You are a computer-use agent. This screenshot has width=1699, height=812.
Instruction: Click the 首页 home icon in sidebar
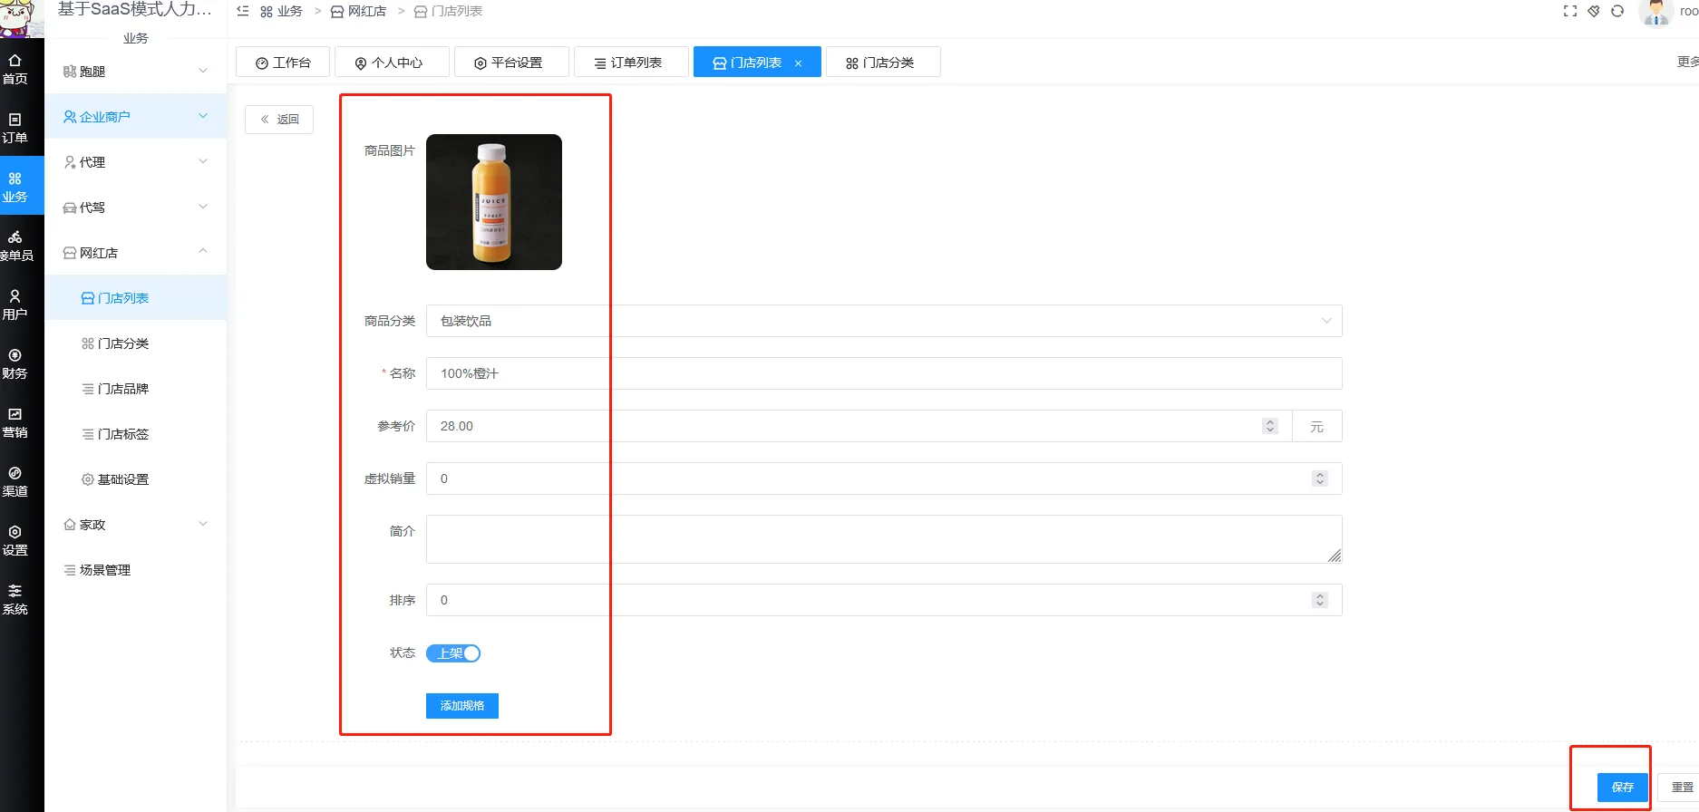(x=15, y=69)
